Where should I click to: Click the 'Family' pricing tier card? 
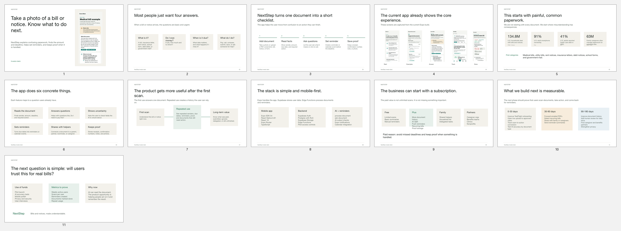[449, 118]
